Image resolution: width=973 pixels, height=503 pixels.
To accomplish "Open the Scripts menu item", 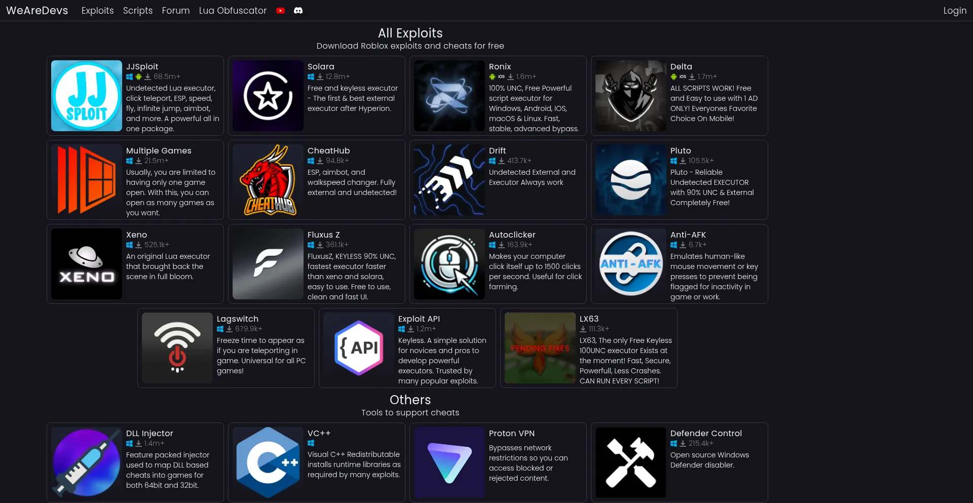I will click(x=138, y=11).
